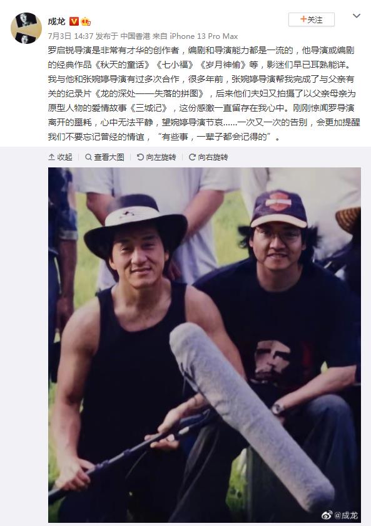Rotate image left with 向左旋转
This screenshot has width=371, height=526.
(156, 157)
